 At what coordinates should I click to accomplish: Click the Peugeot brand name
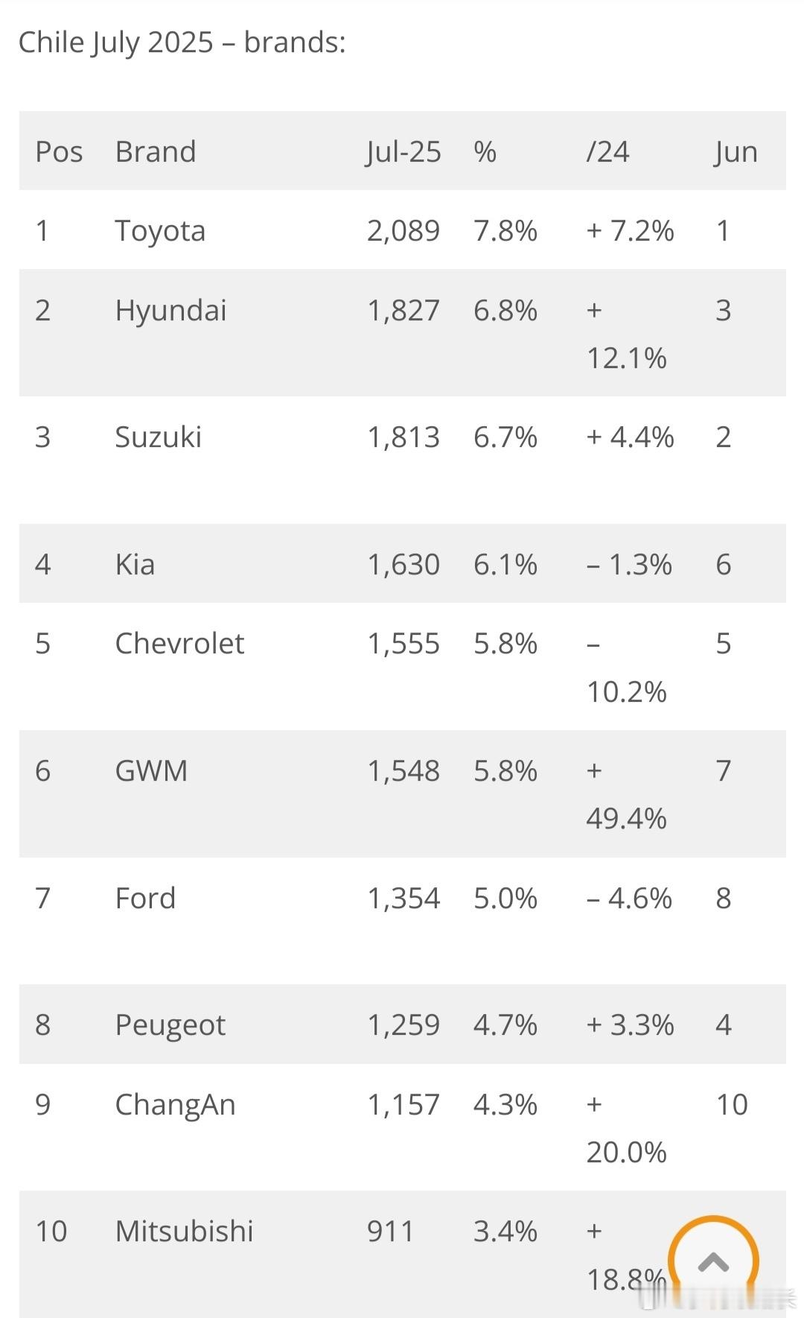coord(170,1025)
